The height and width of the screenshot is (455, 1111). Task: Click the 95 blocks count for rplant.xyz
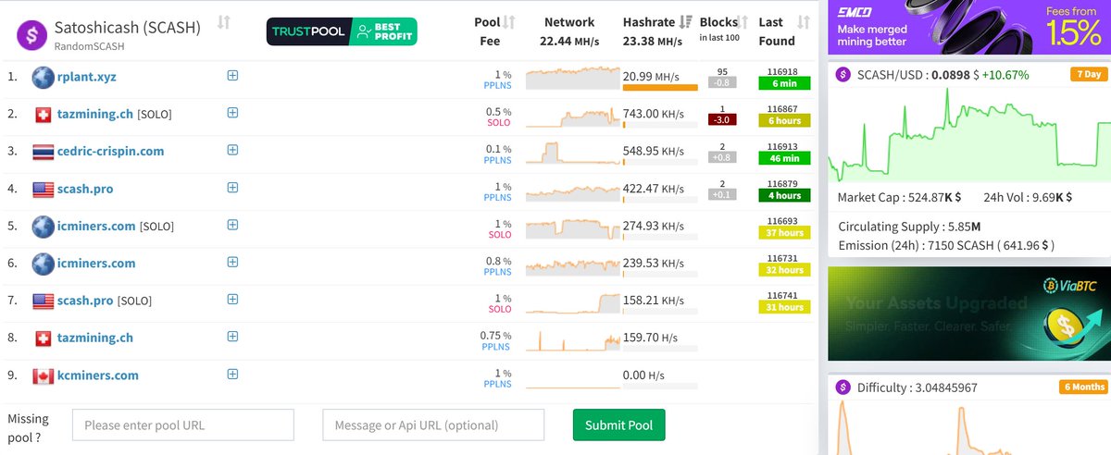pyautogui.click(x=722, y=71)
